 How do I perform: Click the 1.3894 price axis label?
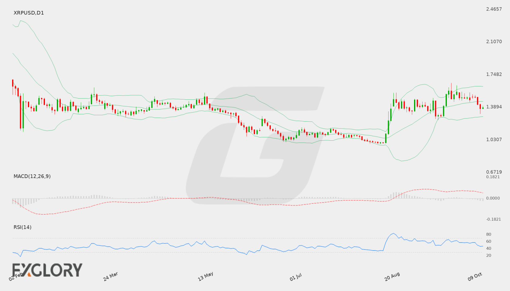click(494, 107)
